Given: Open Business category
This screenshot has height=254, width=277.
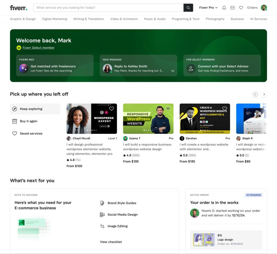Looking at the screenshot, I should (x=237, y=19).
